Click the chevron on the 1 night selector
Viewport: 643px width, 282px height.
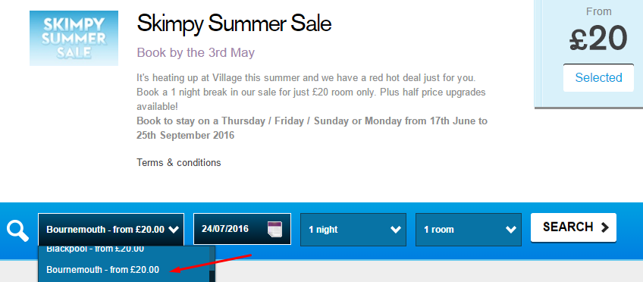coord(396,230)
